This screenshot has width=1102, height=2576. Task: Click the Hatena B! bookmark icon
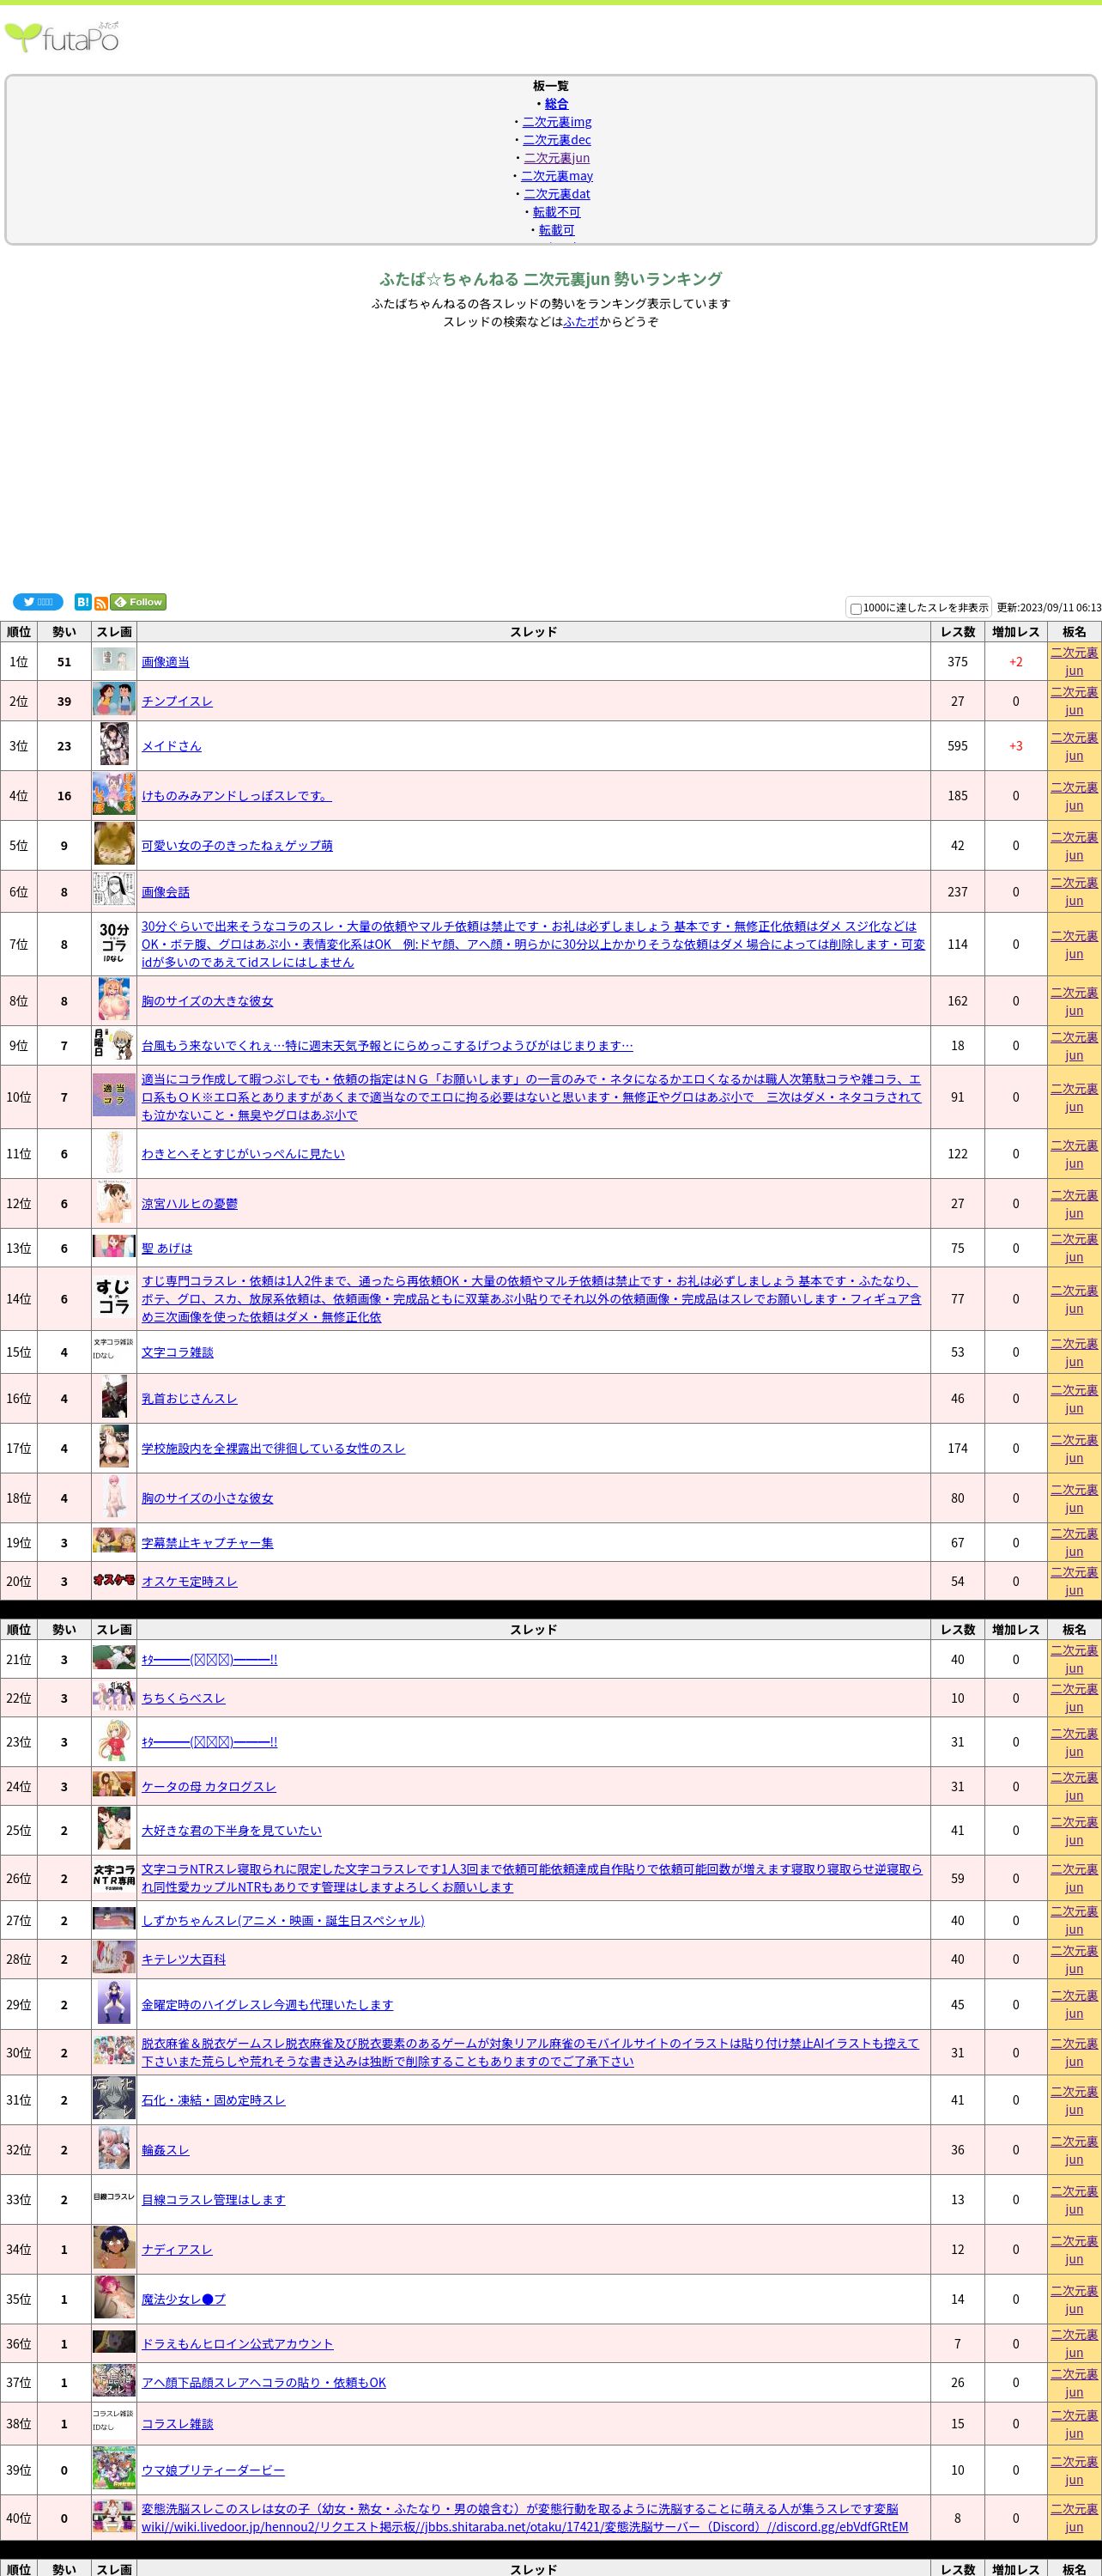tap(83, 602)
